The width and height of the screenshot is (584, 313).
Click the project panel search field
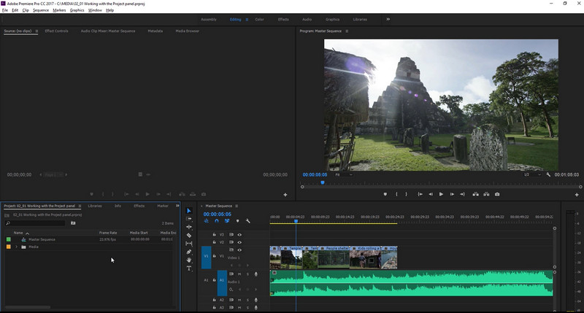click(x=35, y=223)
